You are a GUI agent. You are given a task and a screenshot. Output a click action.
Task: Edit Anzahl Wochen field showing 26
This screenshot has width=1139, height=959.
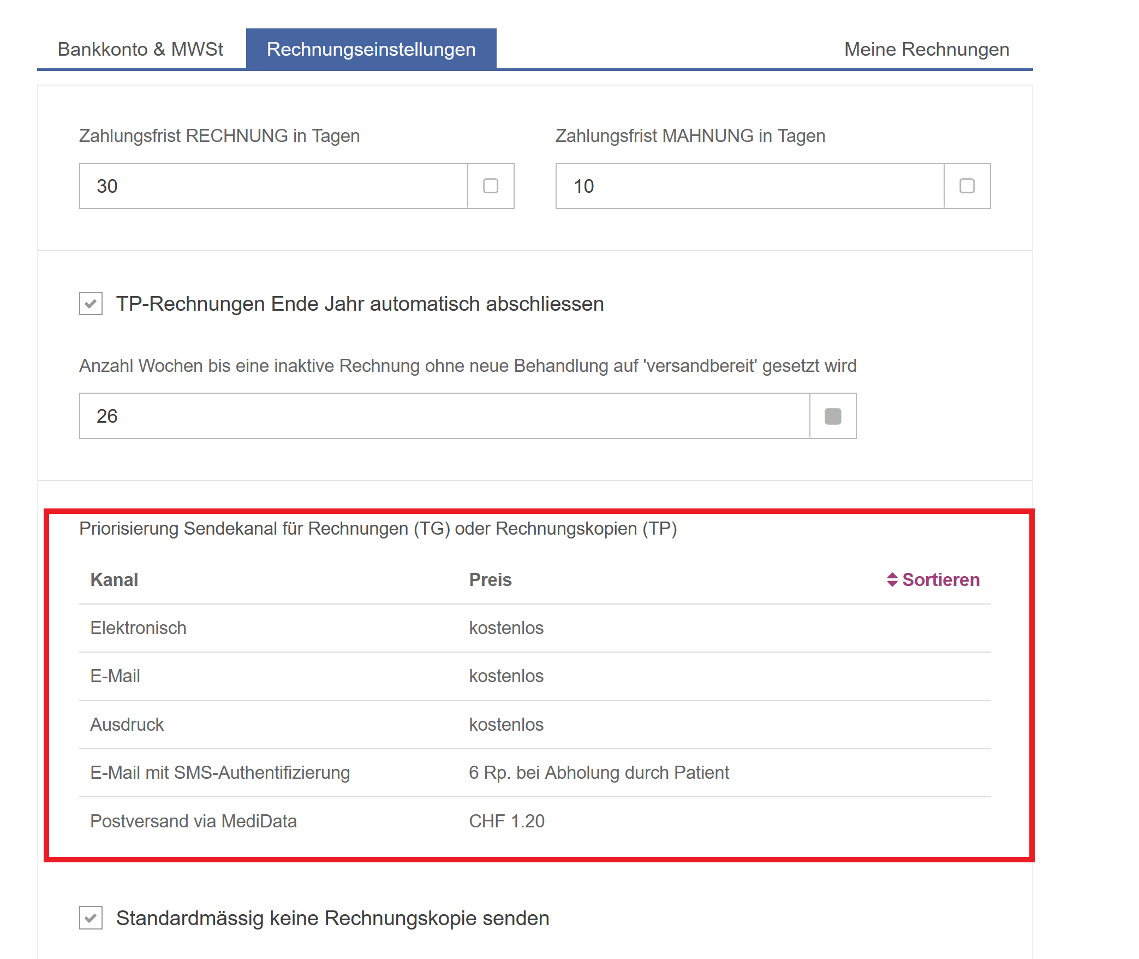tap(445, 416)
